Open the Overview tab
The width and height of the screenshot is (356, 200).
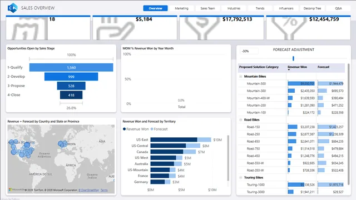(x=156, y=8)
